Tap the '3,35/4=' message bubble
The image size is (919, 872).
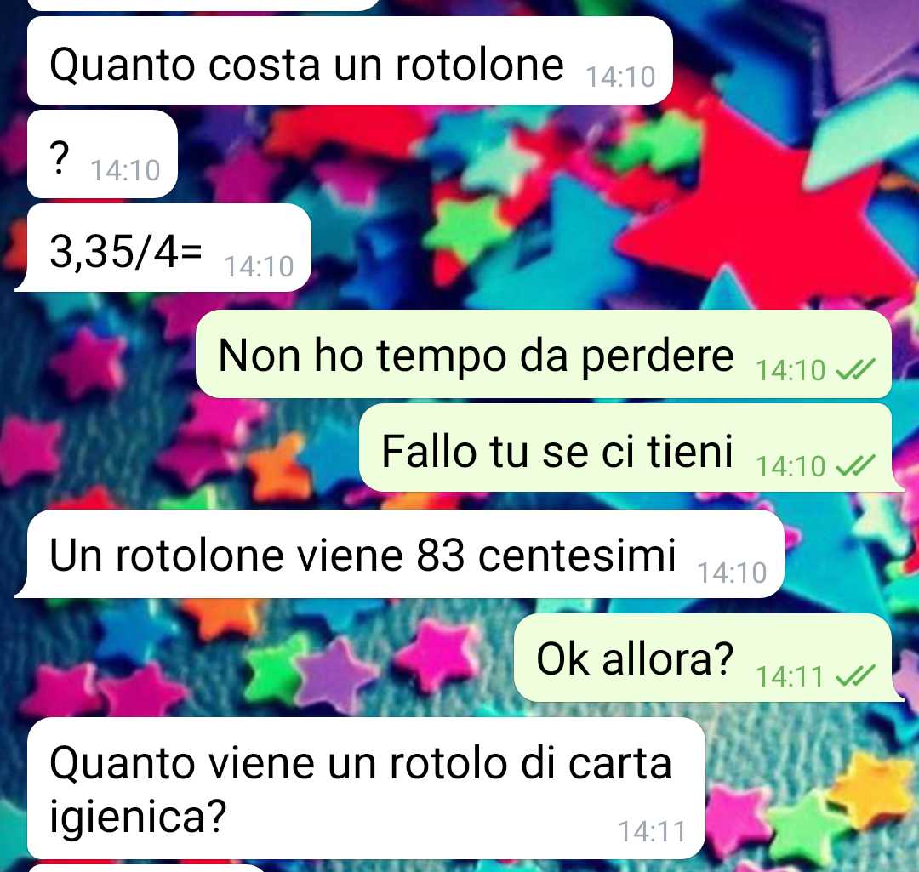pyautogui.click(x=163, y=248)
